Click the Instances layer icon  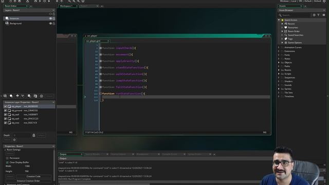pyautogui.click(x=7, y=18)
